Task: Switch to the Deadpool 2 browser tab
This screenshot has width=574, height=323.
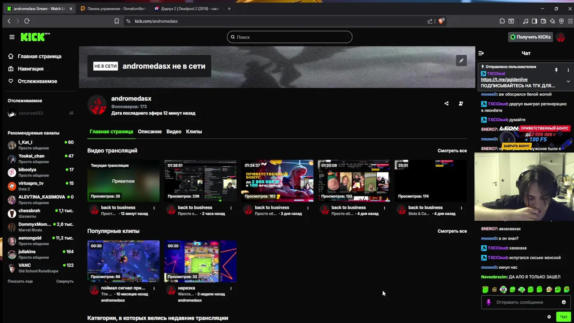Action: (x=187, y=9)
